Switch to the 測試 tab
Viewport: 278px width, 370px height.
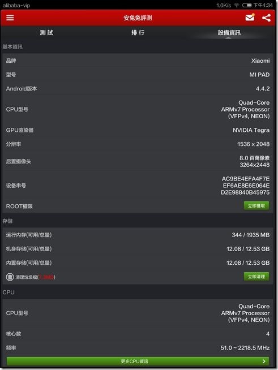[x=46, y=33]
